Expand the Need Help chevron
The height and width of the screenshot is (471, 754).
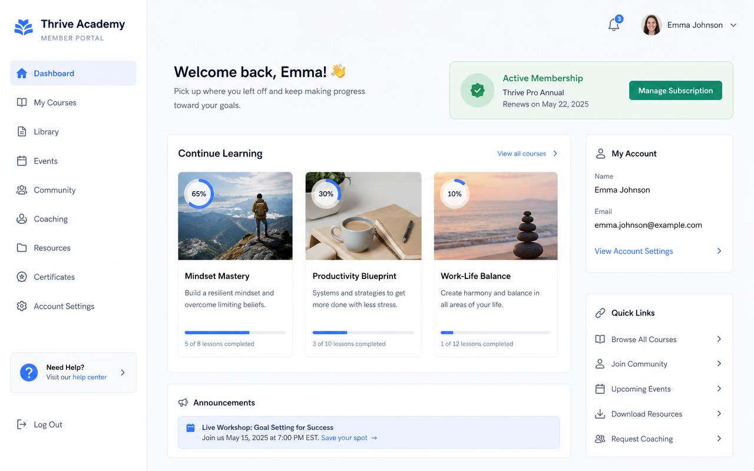coord(123,372)
